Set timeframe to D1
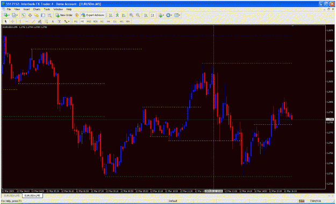 pyautogui.click(x=115, y=22)
